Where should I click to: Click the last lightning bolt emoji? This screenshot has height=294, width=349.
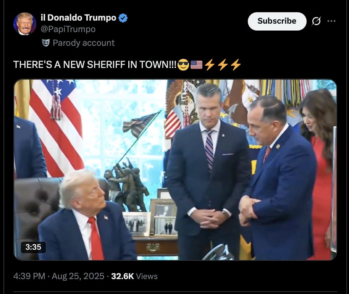pyautogui.click(x=236, y=65)
